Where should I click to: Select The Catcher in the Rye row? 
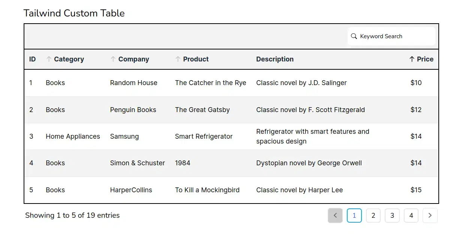210,83
